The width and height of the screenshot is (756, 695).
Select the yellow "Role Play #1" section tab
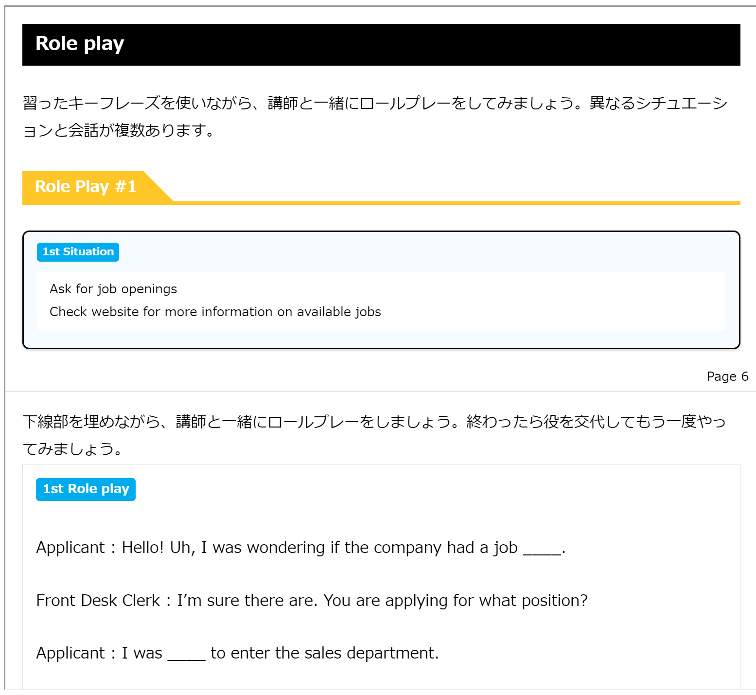pyautogui.click(x=86, y=187)
